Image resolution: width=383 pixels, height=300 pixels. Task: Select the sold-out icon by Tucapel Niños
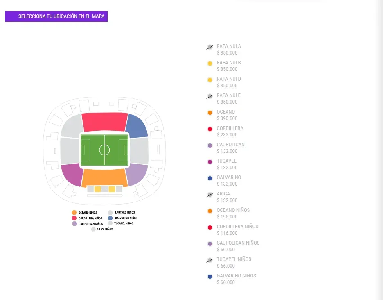tap(210, 260)
